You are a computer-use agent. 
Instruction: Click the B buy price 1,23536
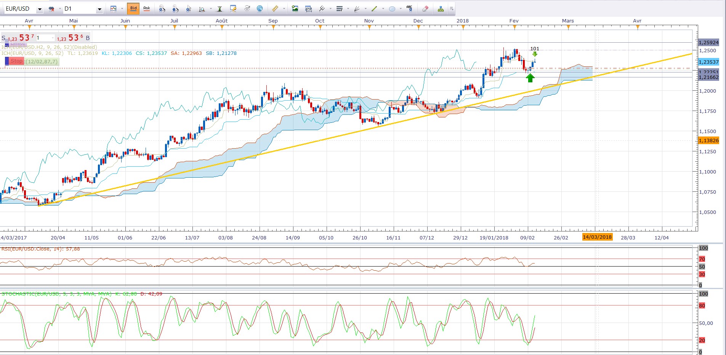(x=74, y=38)
